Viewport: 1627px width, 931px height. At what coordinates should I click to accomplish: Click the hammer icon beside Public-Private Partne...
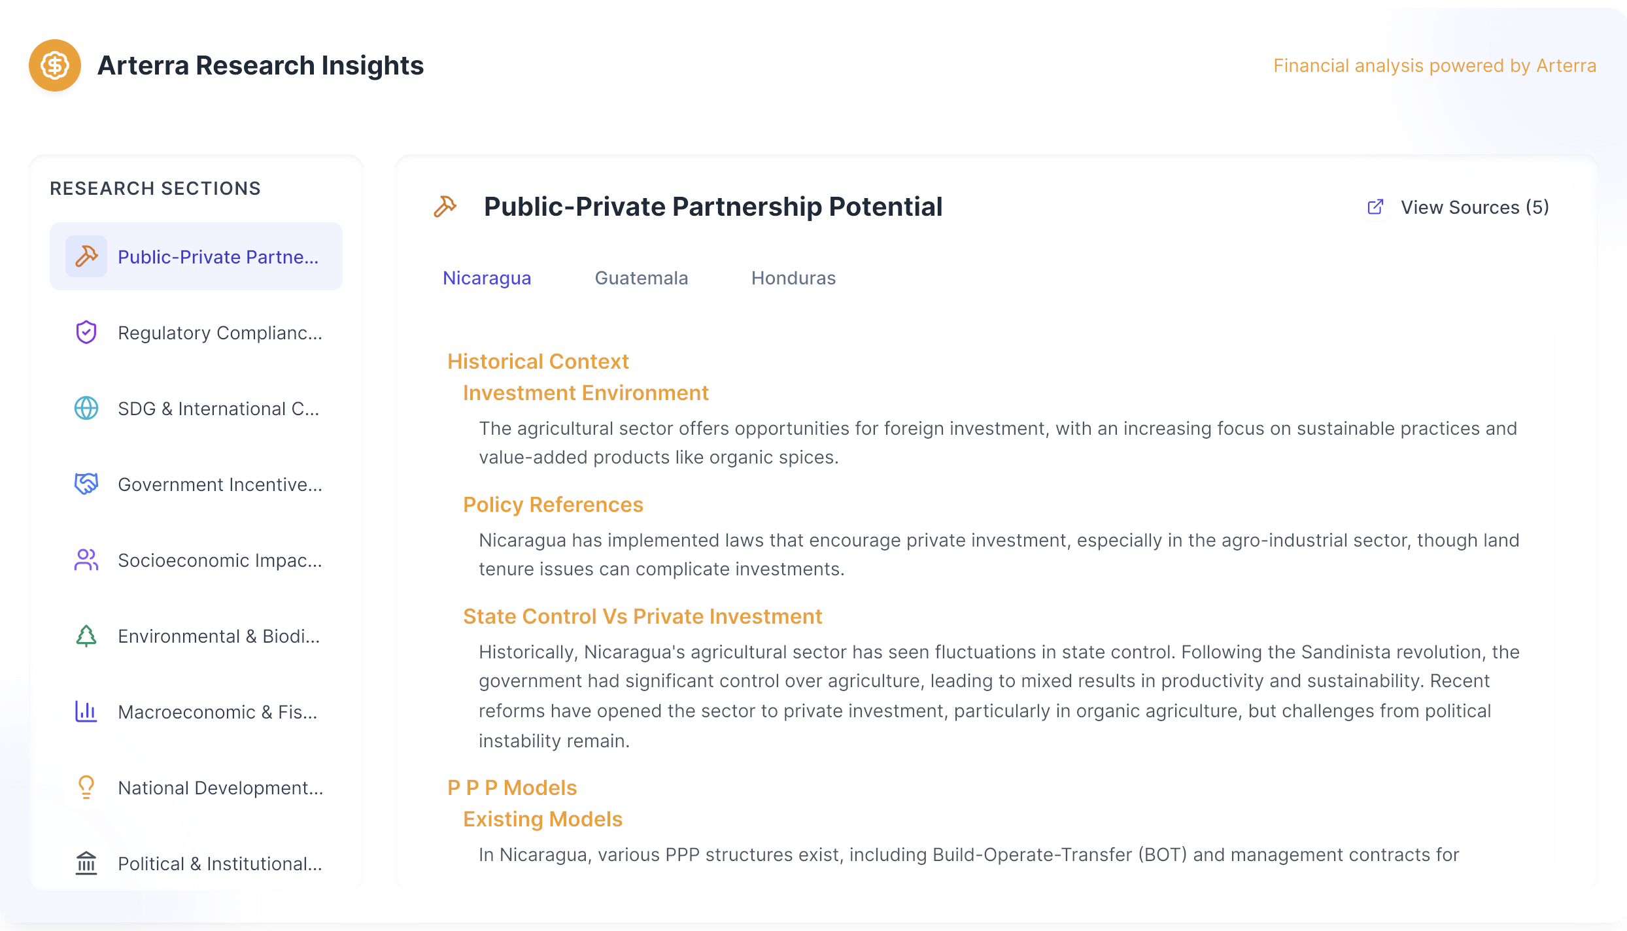[86, 256]
